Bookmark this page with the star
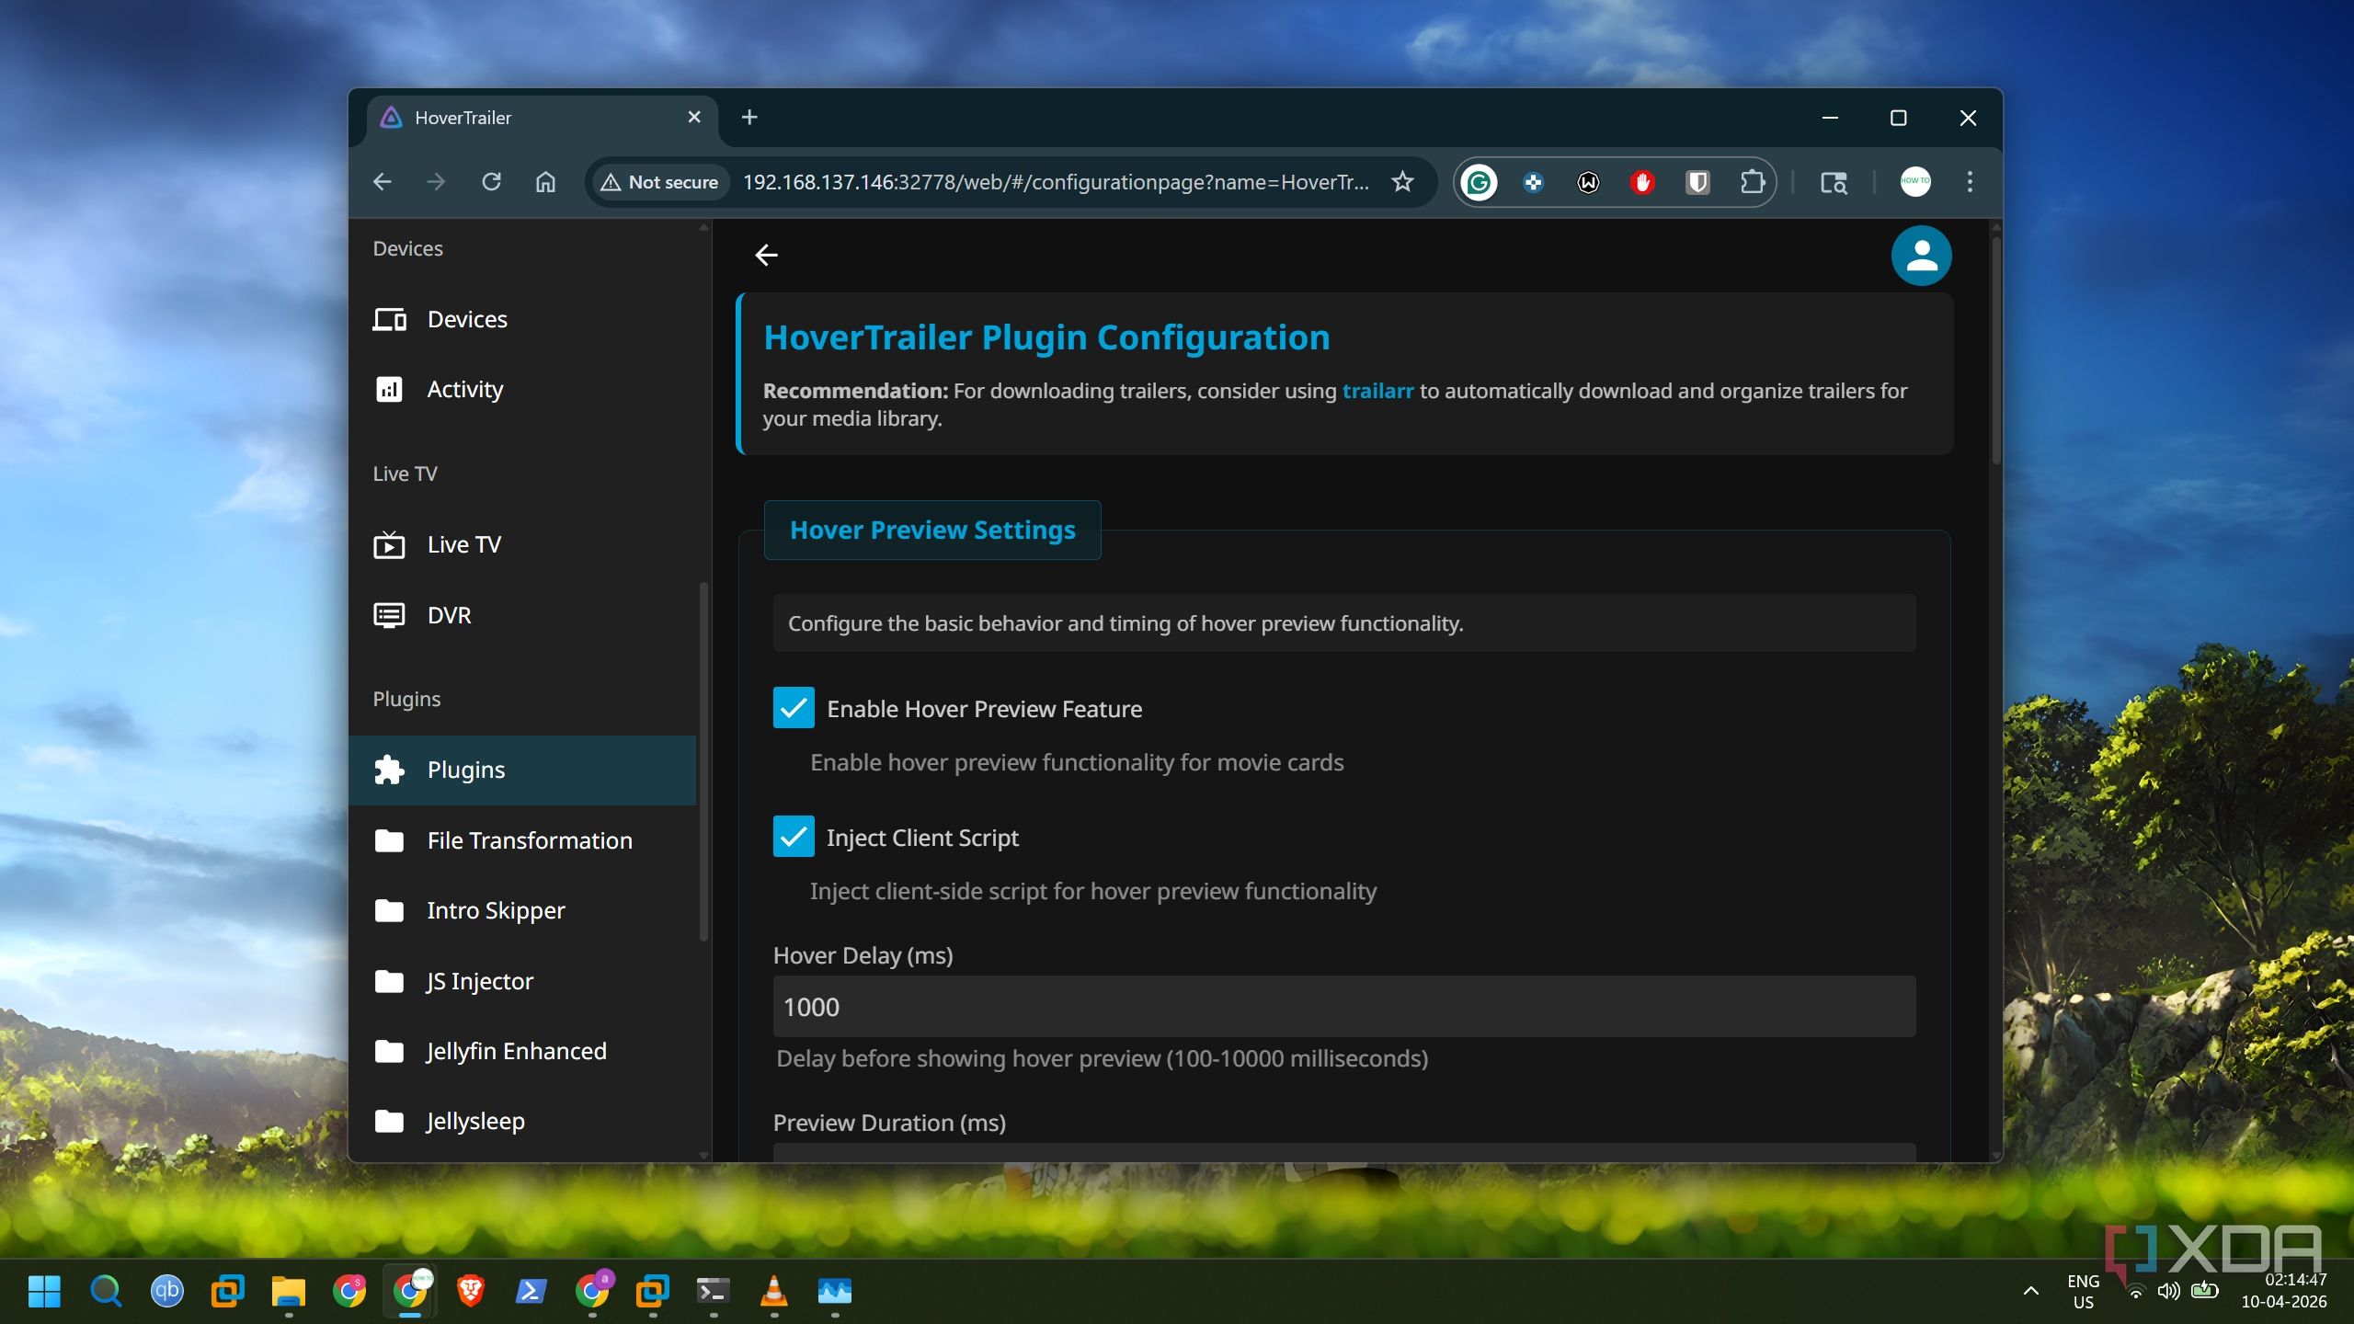 tap(1402, 182)
